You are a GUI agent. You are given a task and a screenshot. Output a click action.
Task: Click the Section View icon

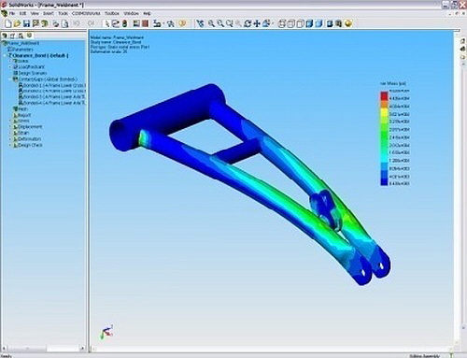click(x=339, y=23)
